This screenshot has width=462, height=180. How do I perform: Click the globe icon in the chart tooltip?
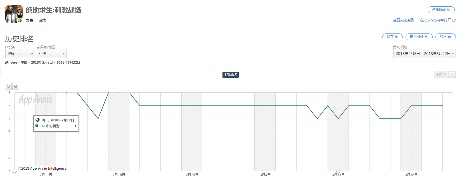click(x=37, y=120)
